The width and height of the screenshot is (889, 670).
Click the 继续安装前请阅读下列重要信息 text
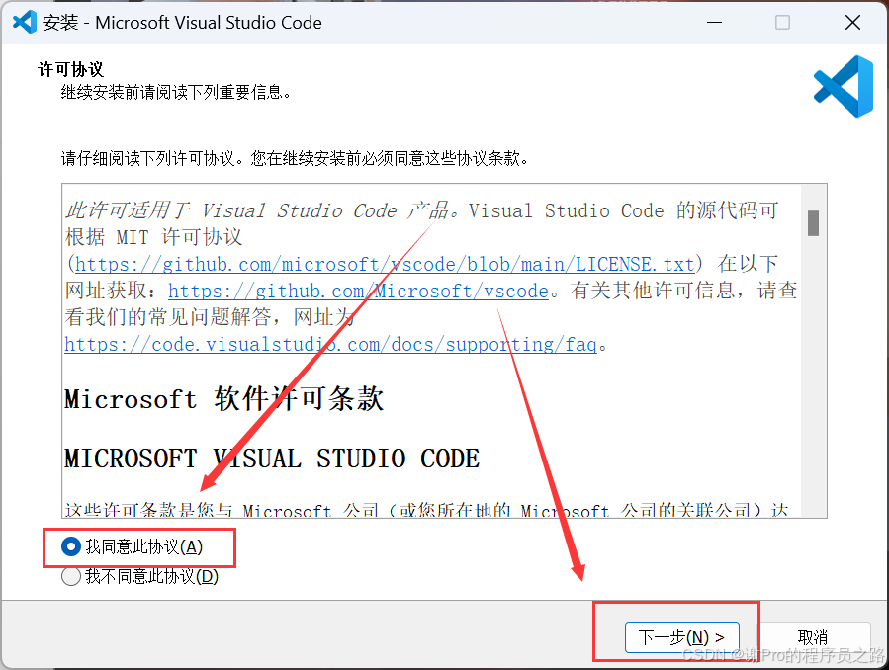pyautogui.click(x=176, y=92)
